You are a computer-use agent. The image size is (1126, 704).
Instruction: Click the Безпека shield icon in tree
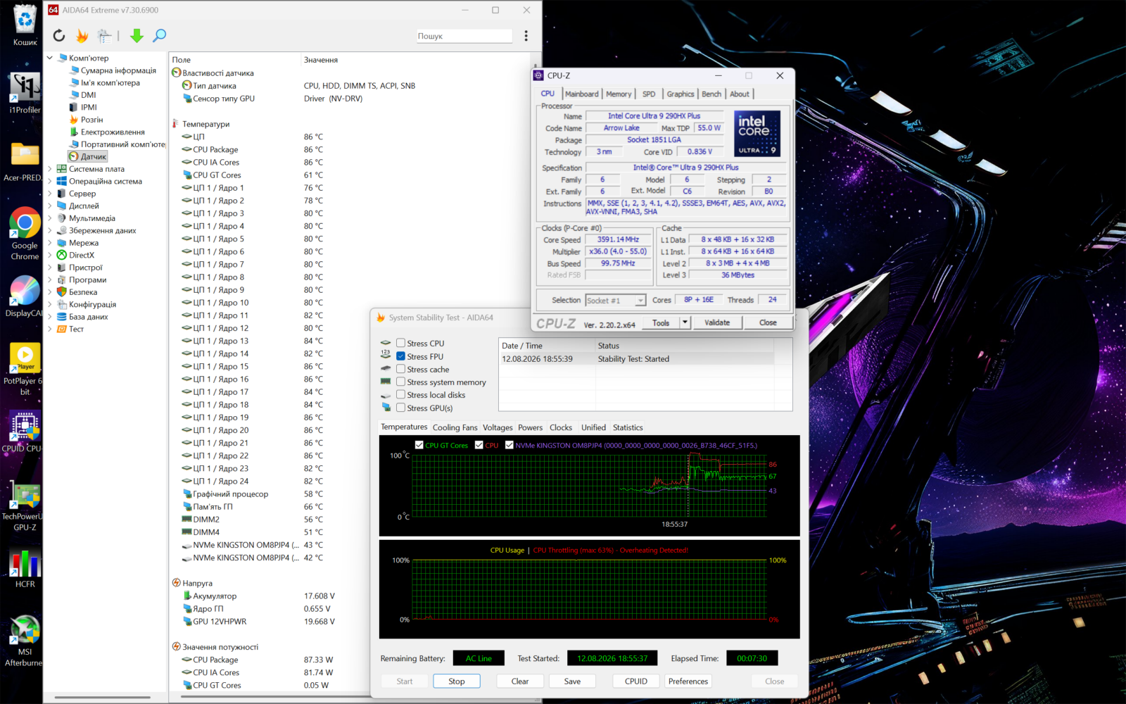62,292
